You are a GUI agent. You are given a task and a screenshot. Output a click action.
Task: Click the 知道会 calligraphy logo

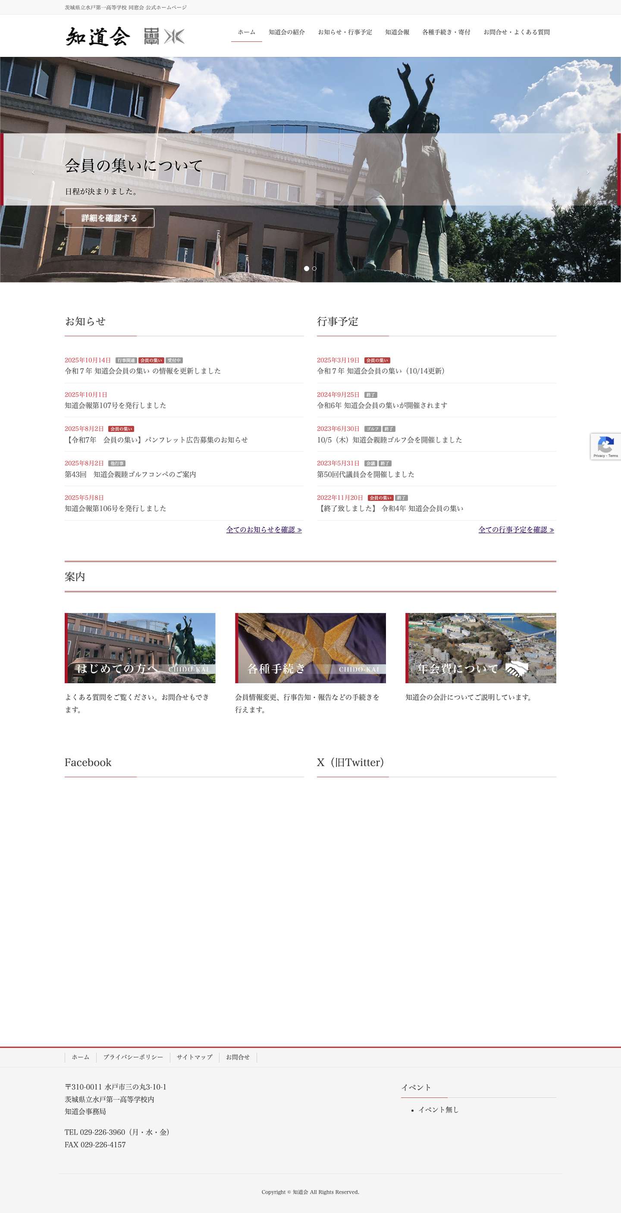click(x=97, y=36)
